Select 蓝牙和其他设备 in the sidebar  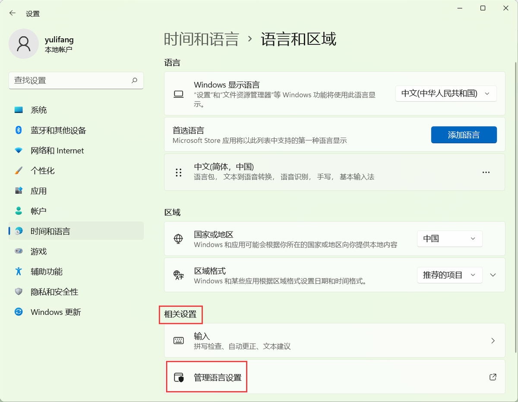click(76, 130)
